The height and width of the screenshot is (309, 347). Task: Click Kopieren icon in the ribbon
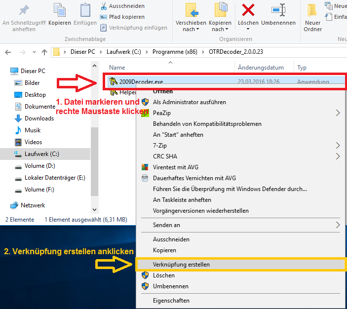59,10
